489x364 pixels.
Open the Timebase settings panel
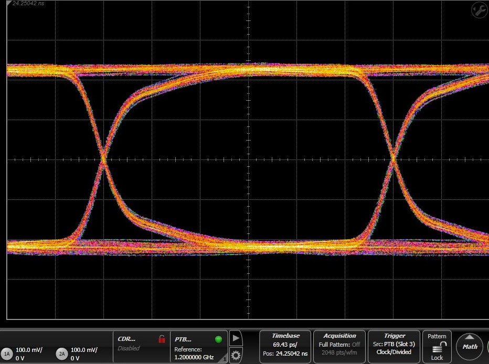point(285,347)
